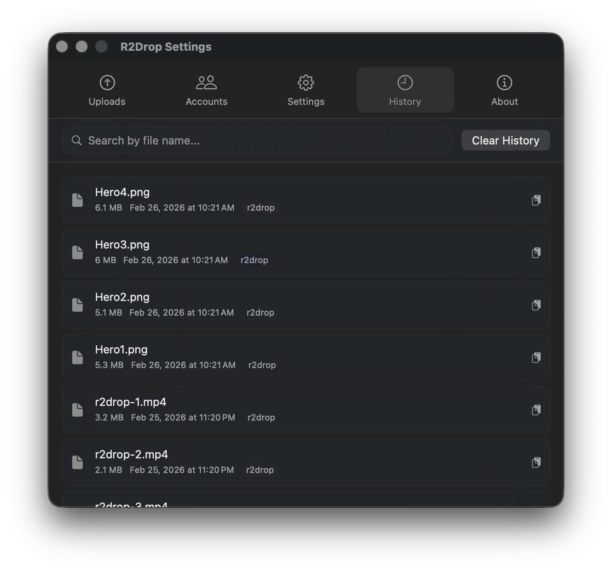The height and width of the screenshot is (571, 612).
Task: Copy the link for Hero1.png
Action: tap(536, 357)
